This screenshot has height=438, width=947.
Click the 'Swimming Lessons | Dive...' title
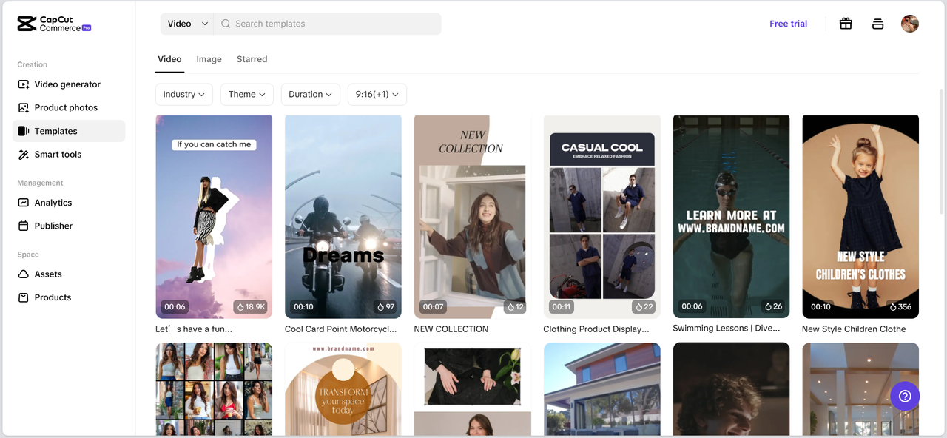click(x=725, y=328)
